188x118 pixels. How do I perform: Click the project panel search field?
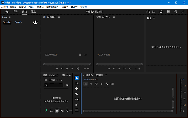(55, 85)
